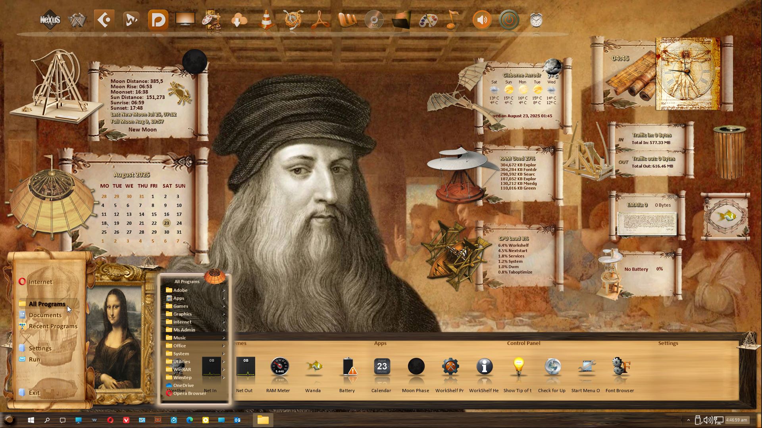Viewport: 762px width, 428px height.
Task: Show hidden system tray icons chevron
Action: pos(688,420)
